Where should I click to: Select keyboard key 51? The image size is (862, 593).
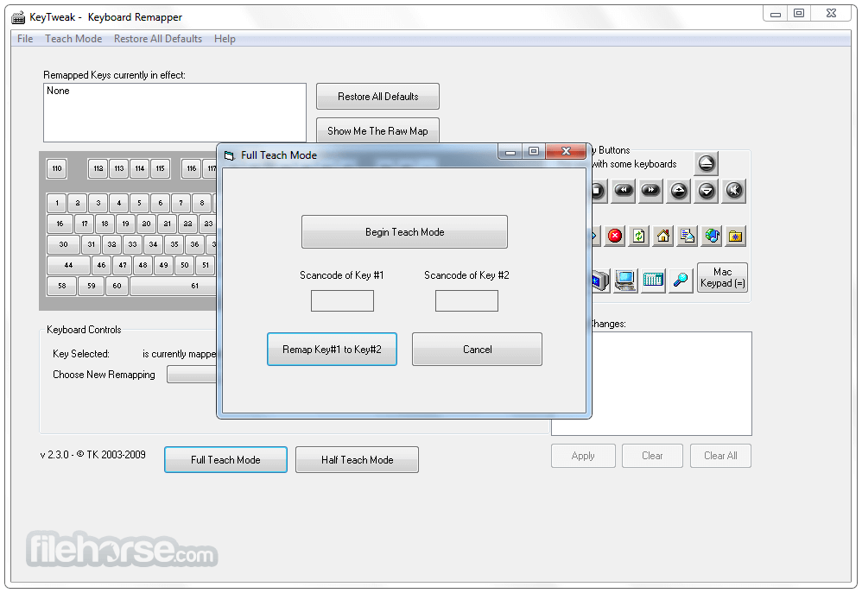(x=206, y=265)
